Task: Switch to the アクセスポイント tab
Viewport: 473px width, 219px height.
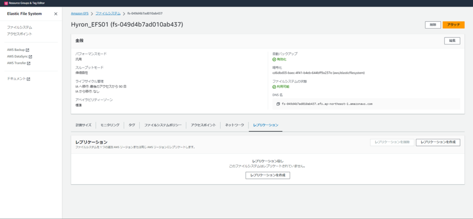Action: pyautogui.click(x=203, y=125)
